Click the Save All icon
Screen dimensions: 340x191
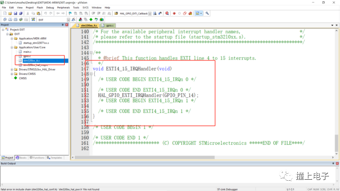(x=21, y=13)
